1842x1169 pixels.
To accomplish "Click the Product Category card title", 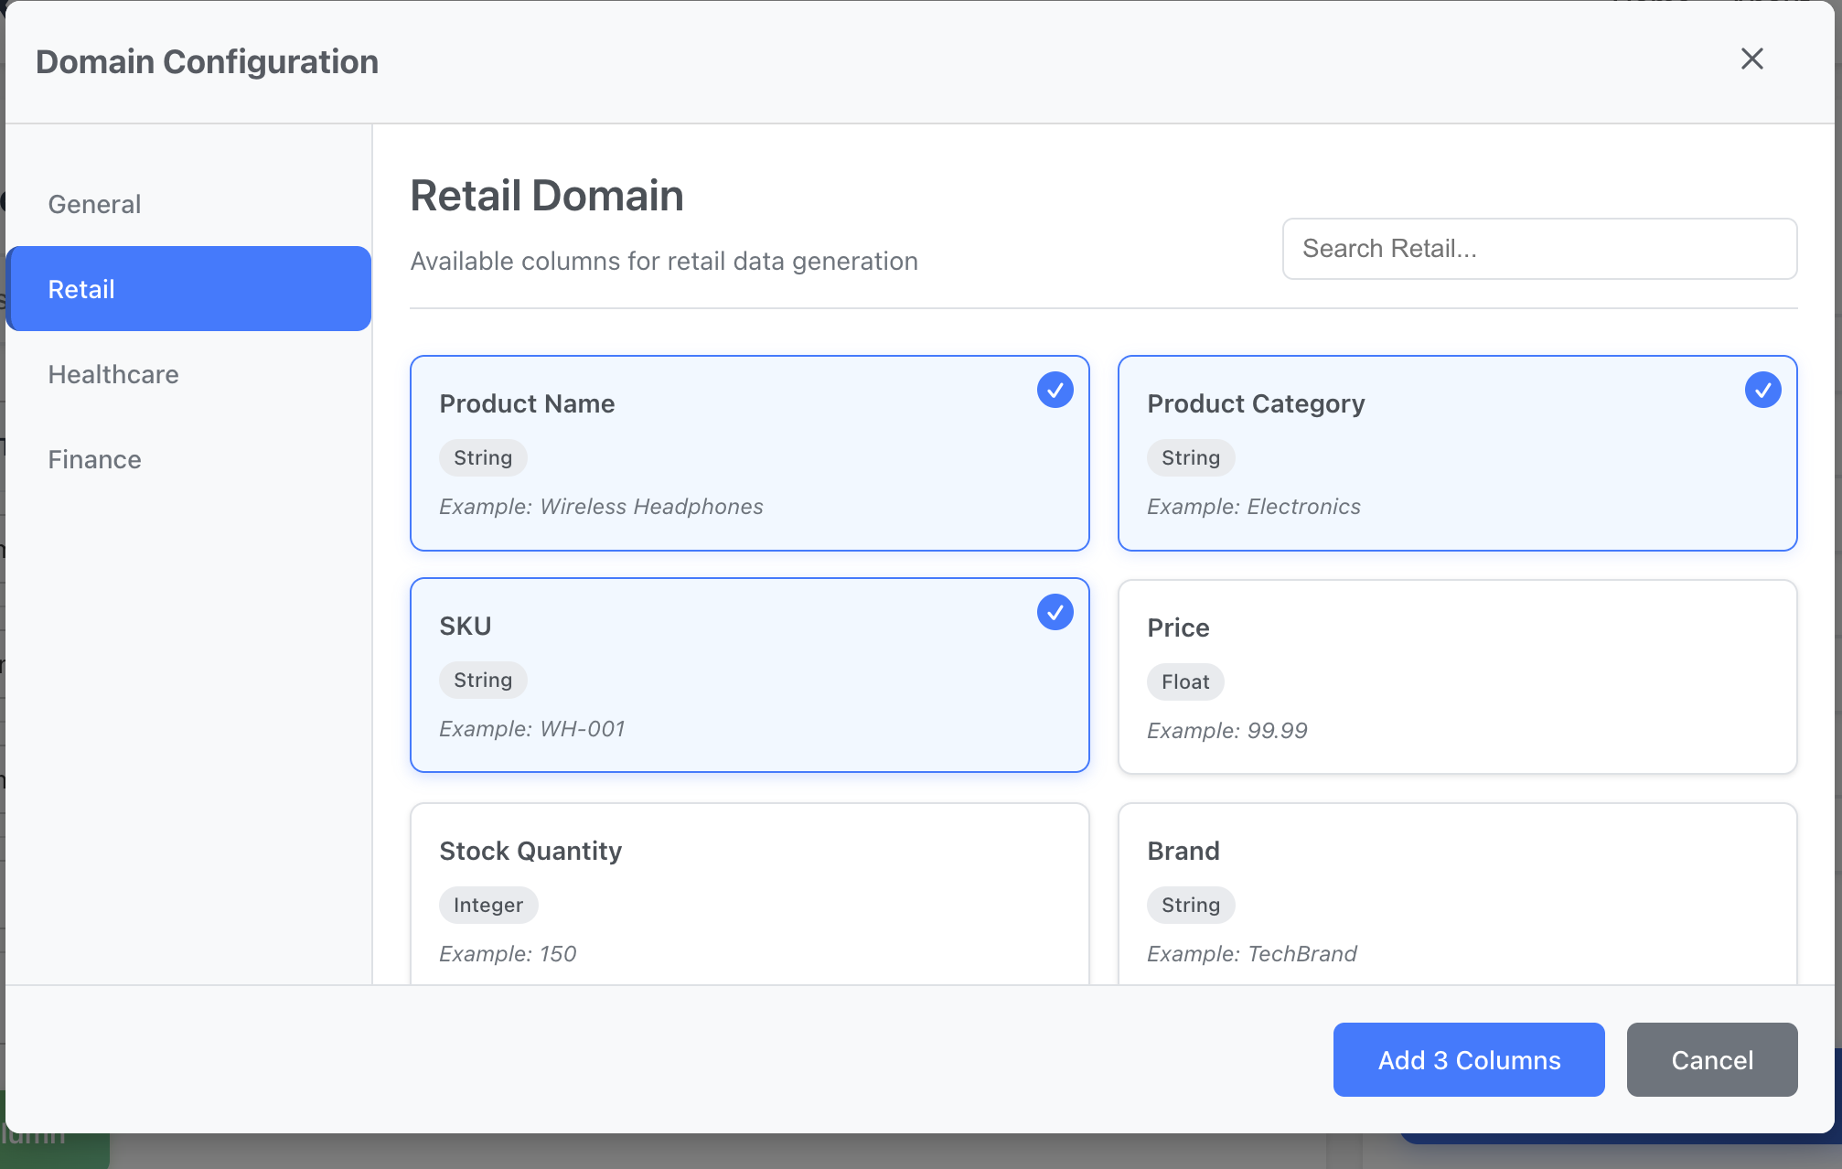I will pyautogui.click(x=1256, y=403).
